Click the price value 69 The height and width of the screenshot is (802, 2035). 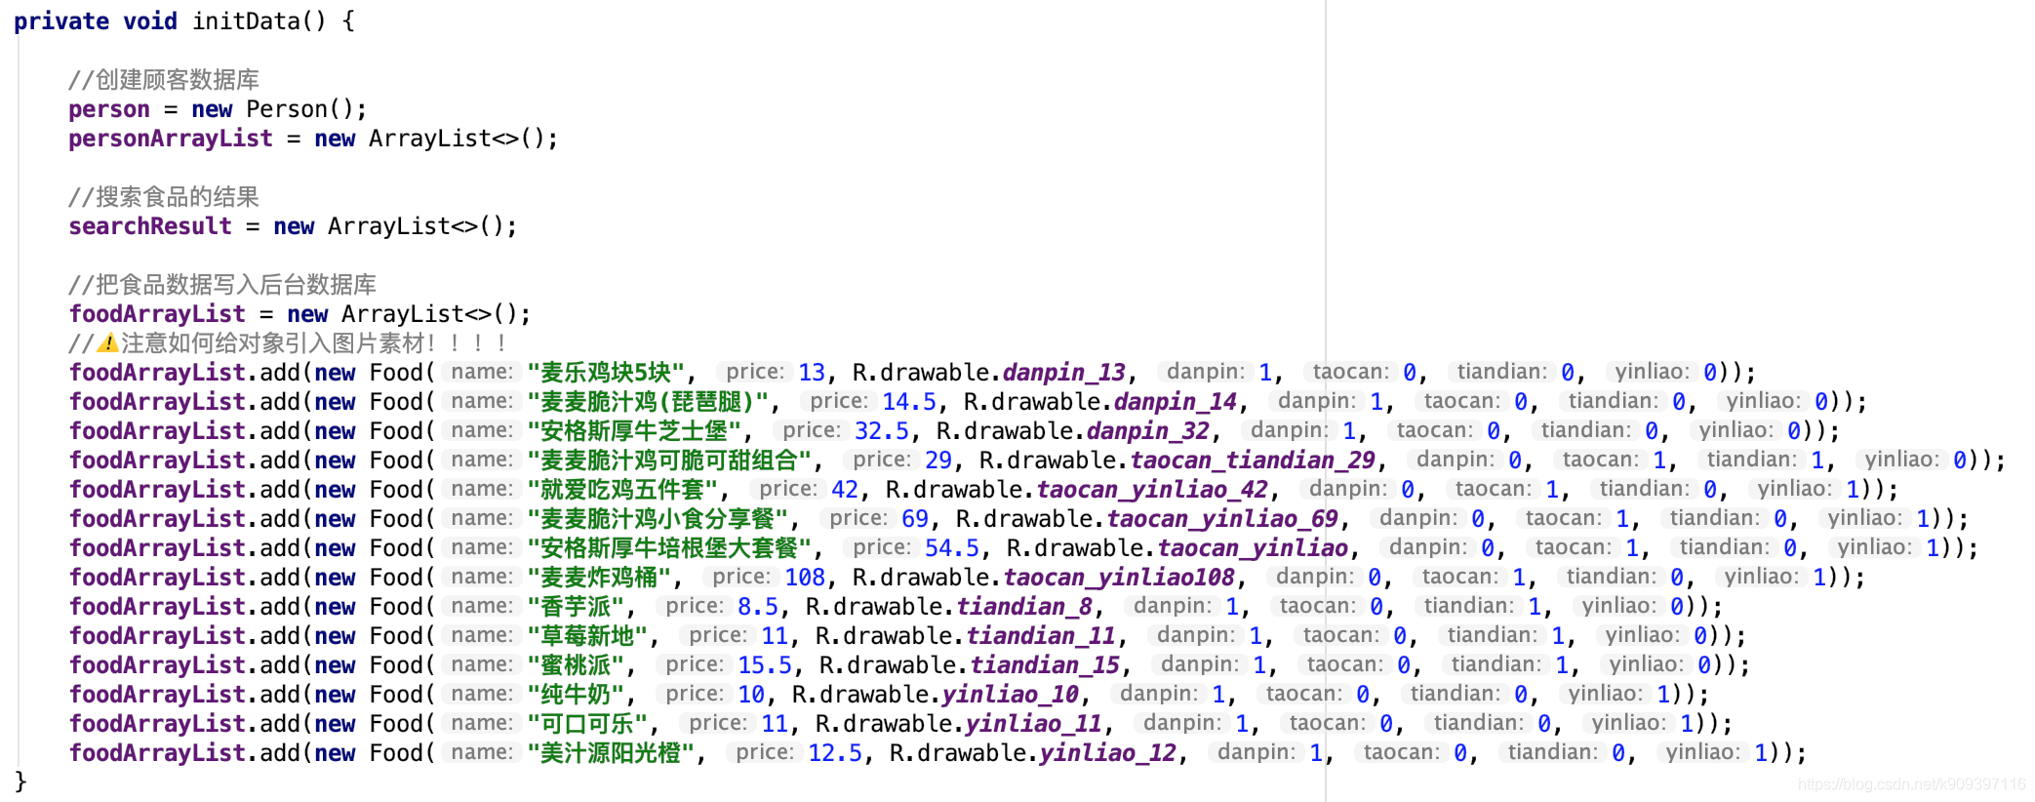pos(915,519)
